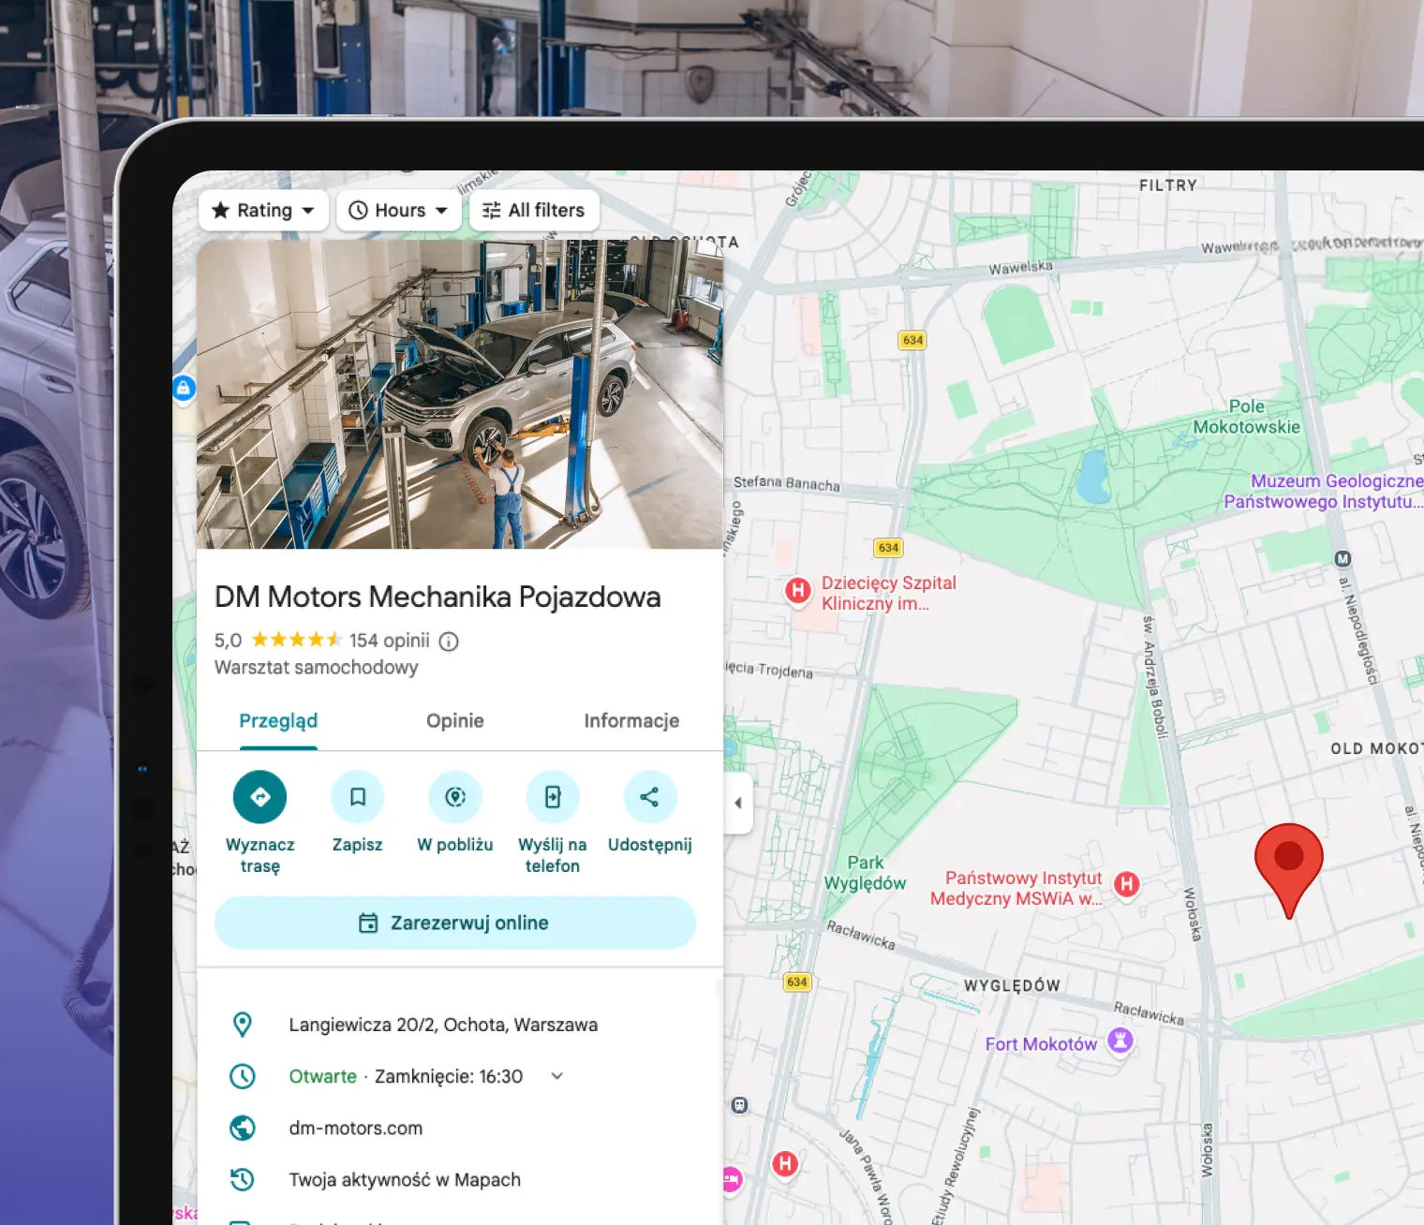The width and height of the screenshot is (1424, 1225).
Task: Click the Muzeum Geologiczne map label
Action: point(1324,492)
